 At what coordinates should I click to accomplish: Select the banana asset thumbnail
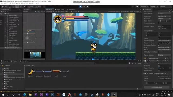pos(31,71)
